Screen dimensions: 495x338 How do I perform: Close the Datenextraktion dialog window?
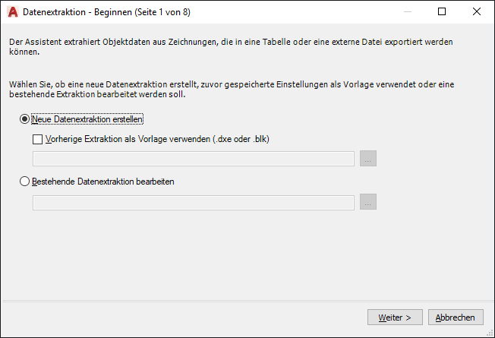(x=477, y=12)
